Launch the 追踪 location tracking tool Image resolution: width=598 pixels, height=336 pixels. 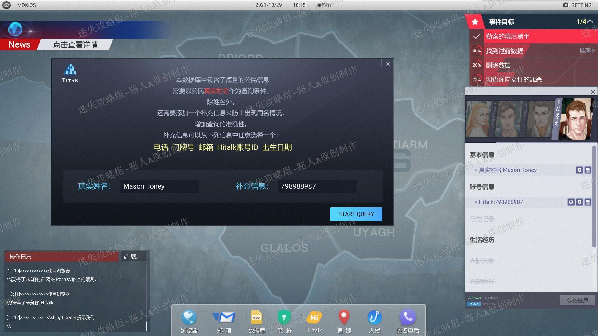point(344,321)
